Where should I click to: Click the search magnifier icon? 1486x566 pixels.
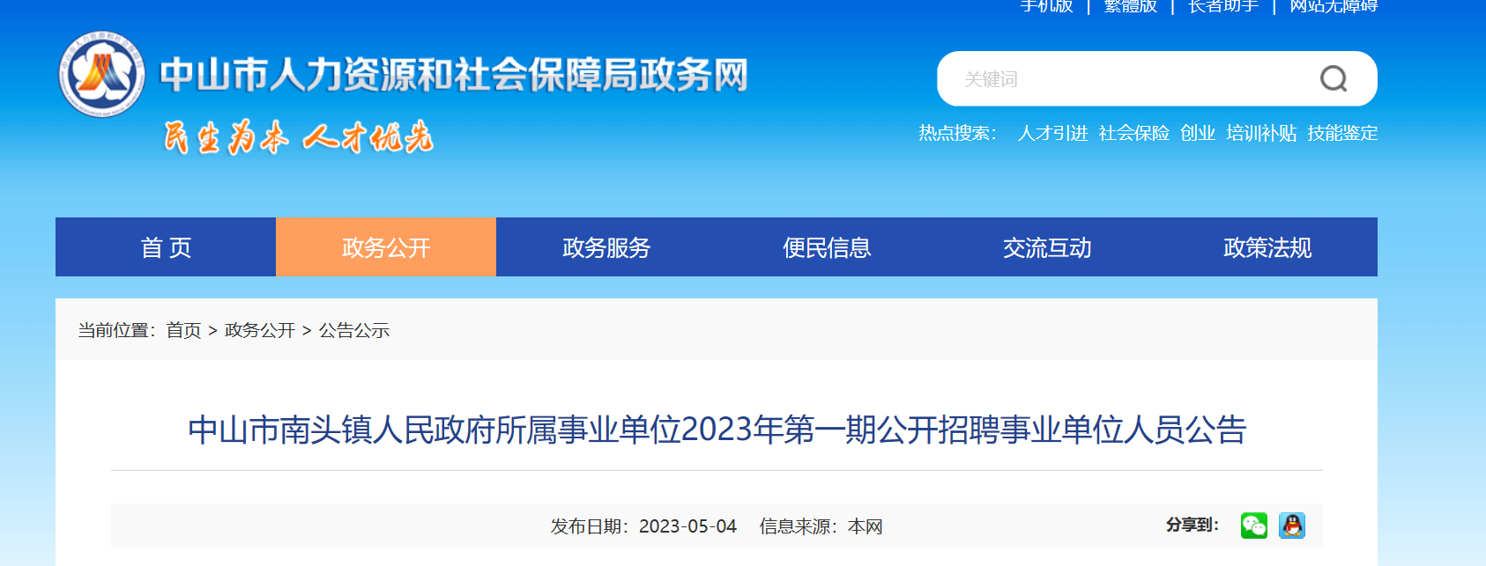pos(1333,79)
